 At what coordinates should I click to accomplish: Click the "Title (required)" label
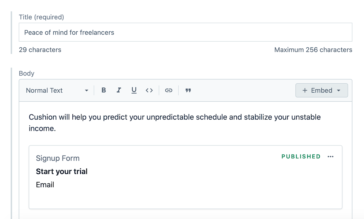click(x=41, y=17)
